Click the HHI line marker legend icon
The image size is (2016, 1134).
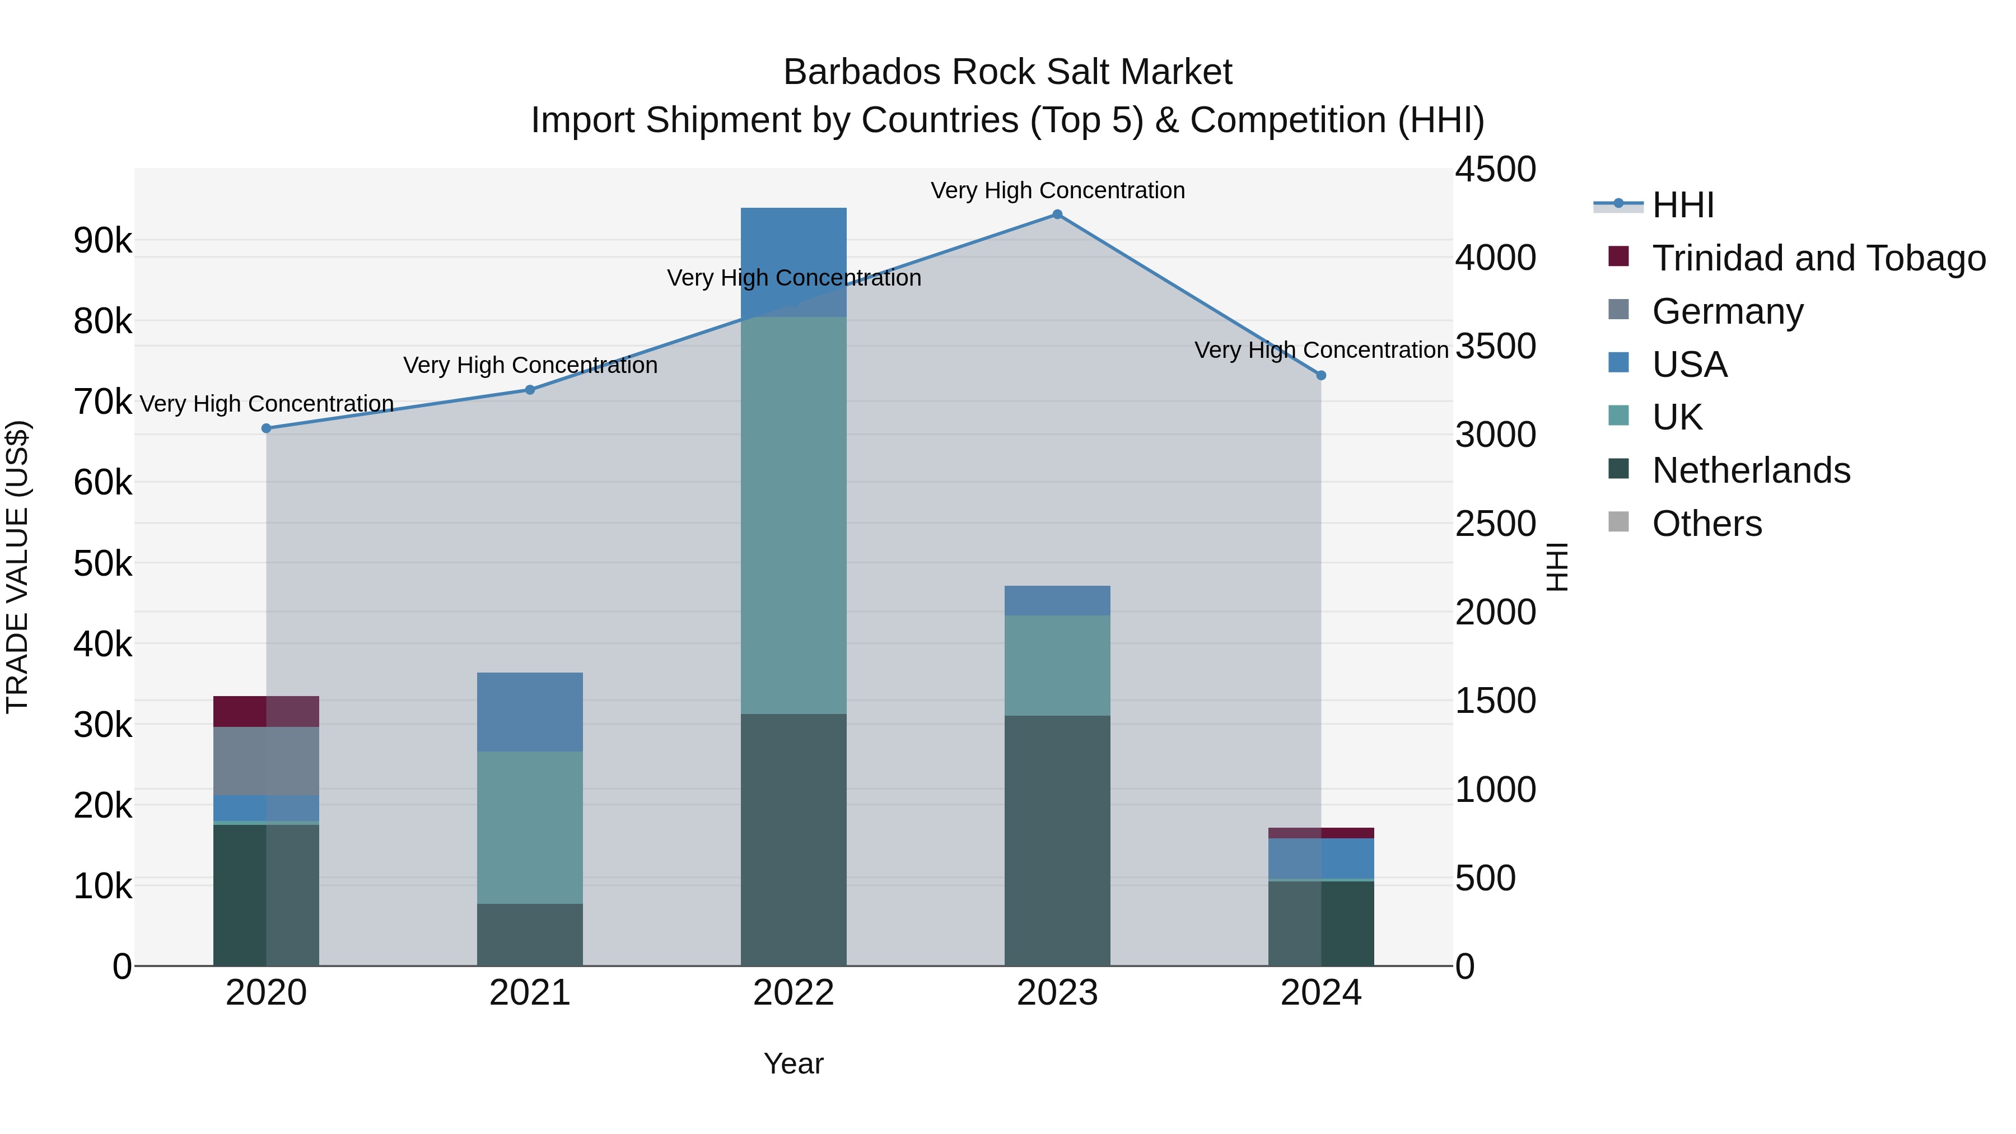[1618, 204]
